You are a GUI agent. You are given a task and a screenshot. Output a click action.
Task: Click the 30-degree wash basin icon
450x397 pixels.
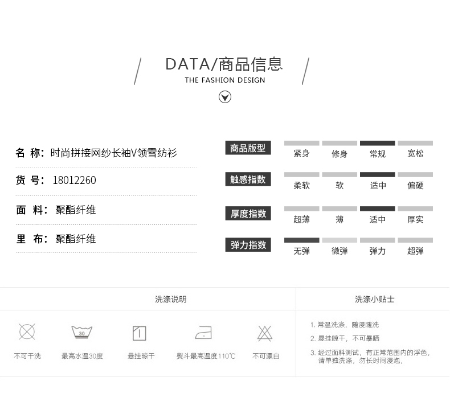pos(82,332)
